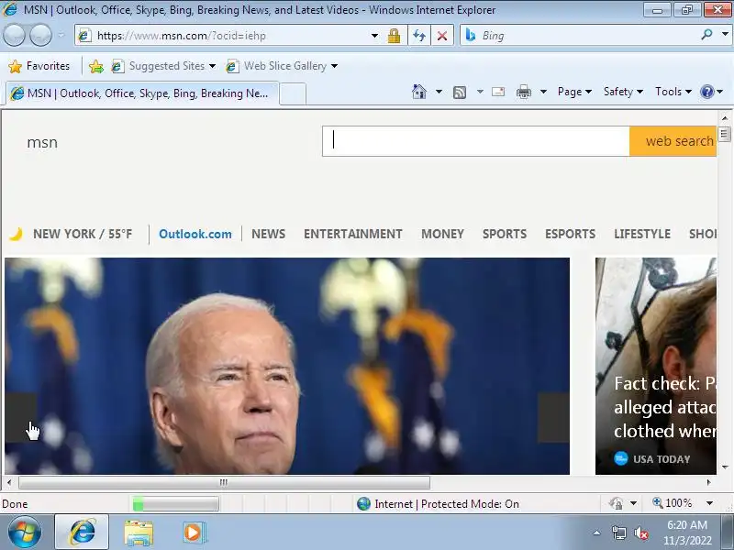Click the page loading progress bar
The width and height of the screenshot is (734, 550).
pos(175,503)
